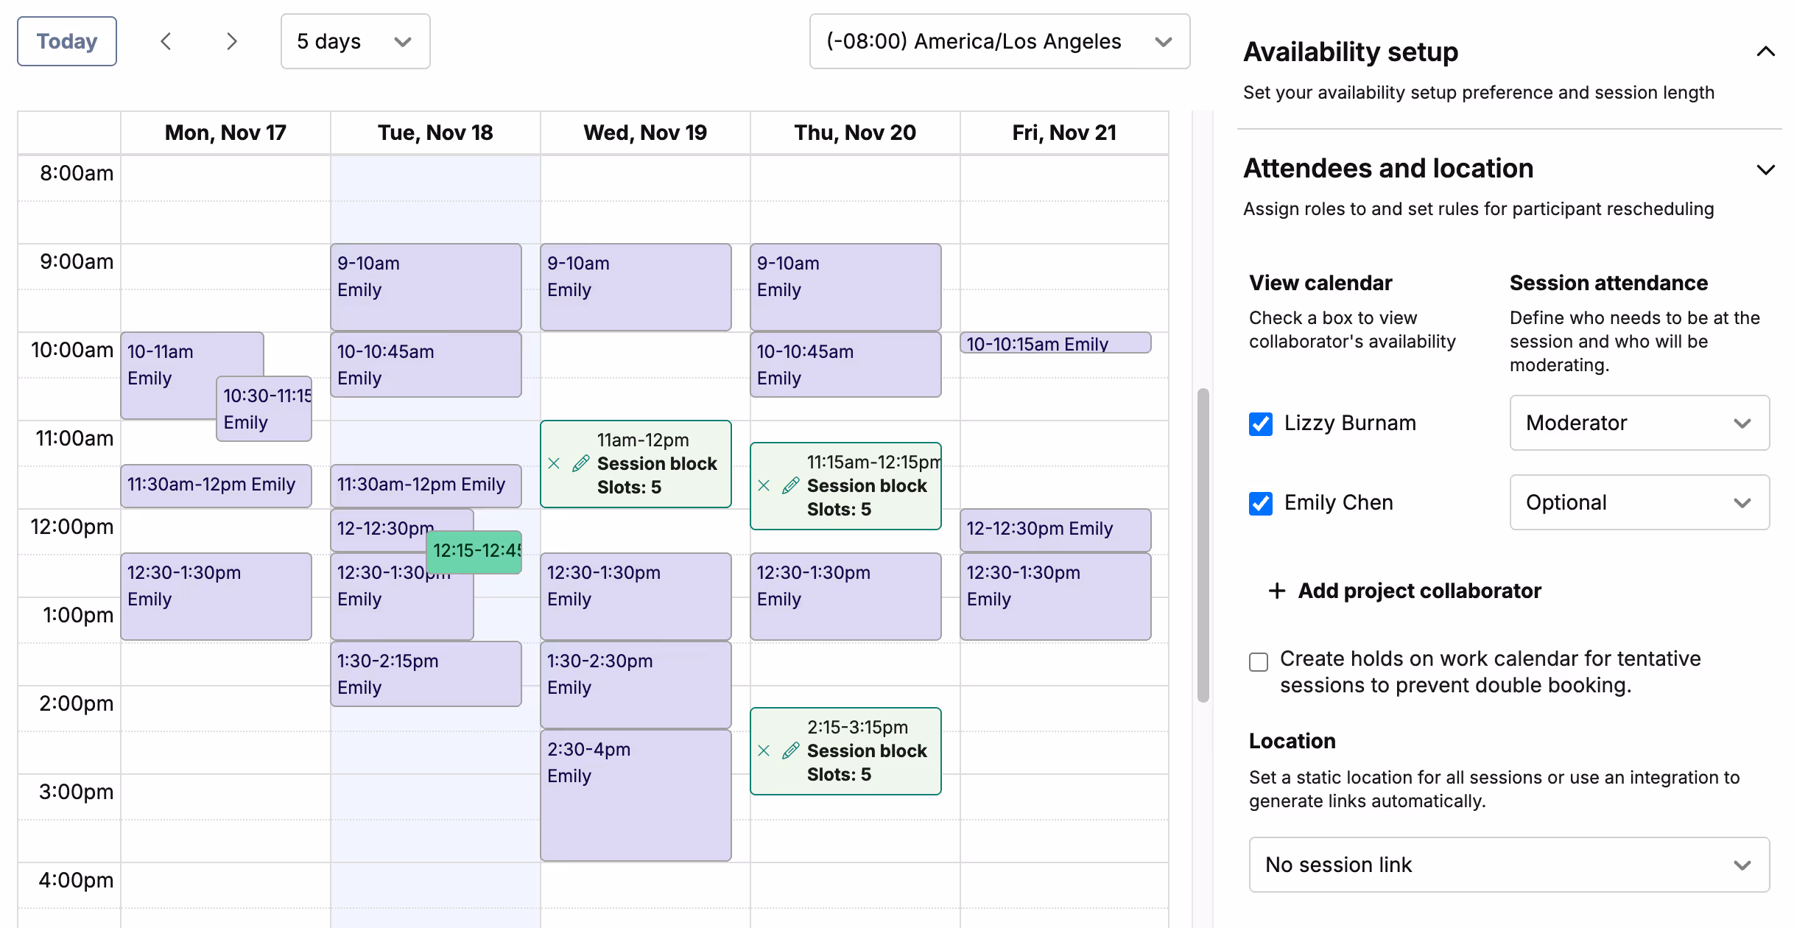Click the green 12:15-12:45 event block
The image size is (1794, 928).
tap(476, 551)
